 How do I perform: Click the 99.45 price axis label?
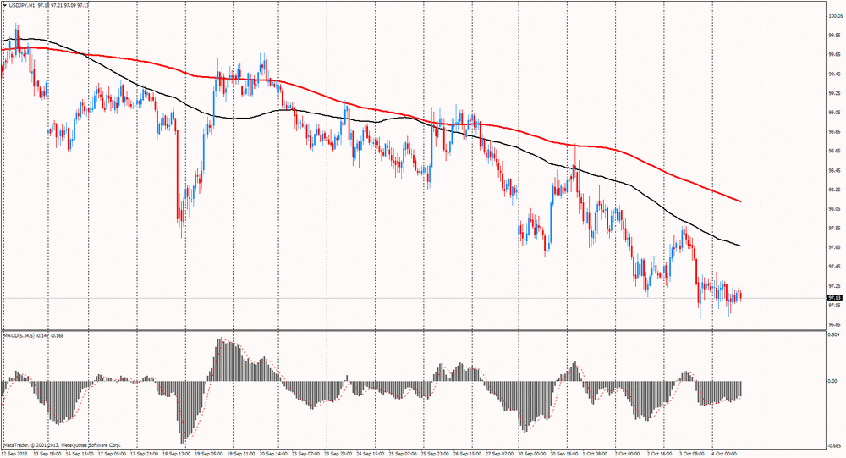click(834, 74)
